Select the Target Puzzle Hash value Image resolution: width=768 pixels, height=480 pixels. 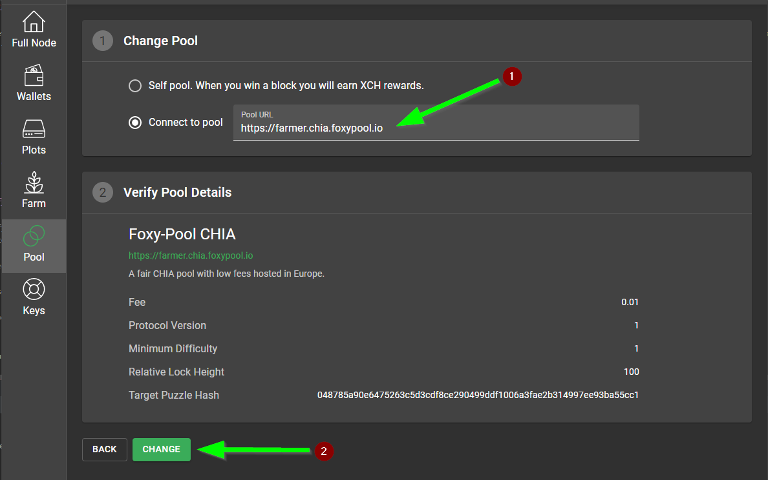[478, 395]
